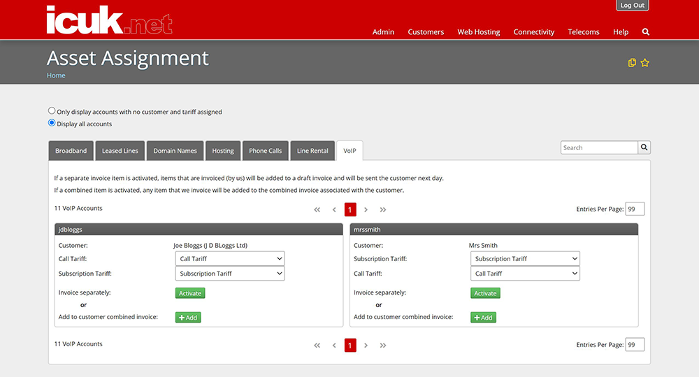Go to first page using bottom pagination arrows
Image resolution: width=699 pixels, height=377 pixels.
coord(317,346)
